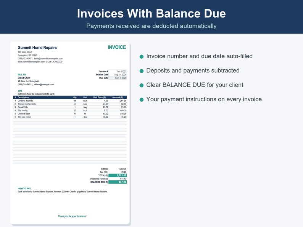
Task: Click the 'Deposits and payments subtracted' bullet text
Action: pyautogui.click(x=193, y=70)
